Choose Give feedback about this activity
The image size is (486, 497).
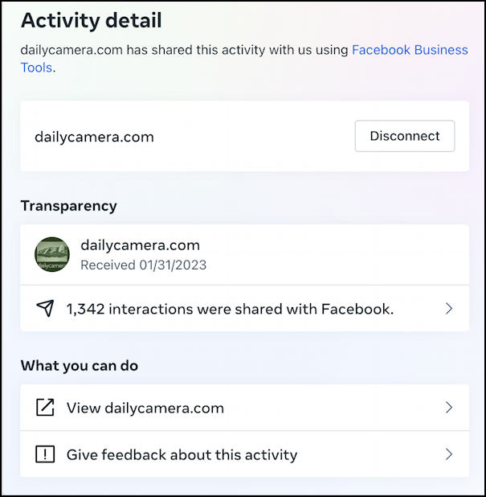[244, 454]
